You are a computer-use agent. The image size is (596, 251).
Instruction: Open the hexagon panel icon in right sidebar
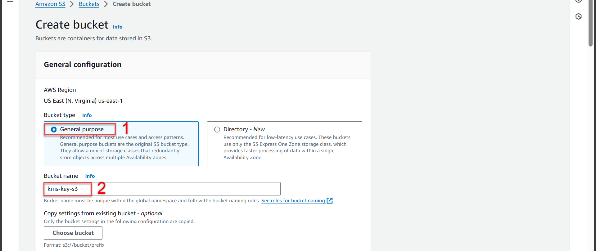578,16
